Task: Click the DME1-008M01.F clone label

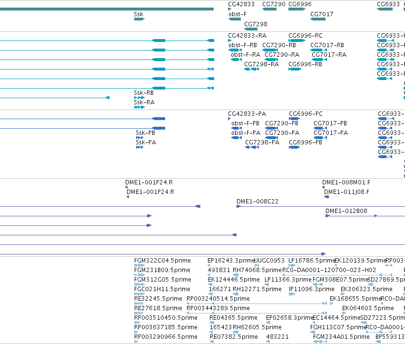Action: (x=346, y=182)
